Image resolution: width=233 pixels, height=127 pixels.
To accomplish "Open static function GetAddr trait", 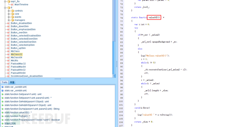I will tap(27, 101).
